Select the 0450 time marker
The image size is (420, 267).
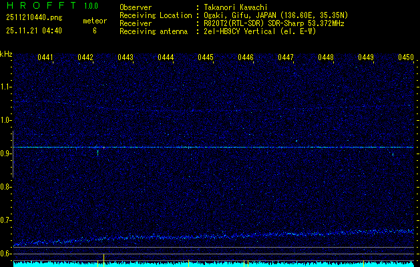click(406, 58)
